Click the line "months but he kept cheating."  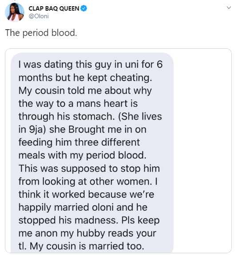(x=85, y=78)
